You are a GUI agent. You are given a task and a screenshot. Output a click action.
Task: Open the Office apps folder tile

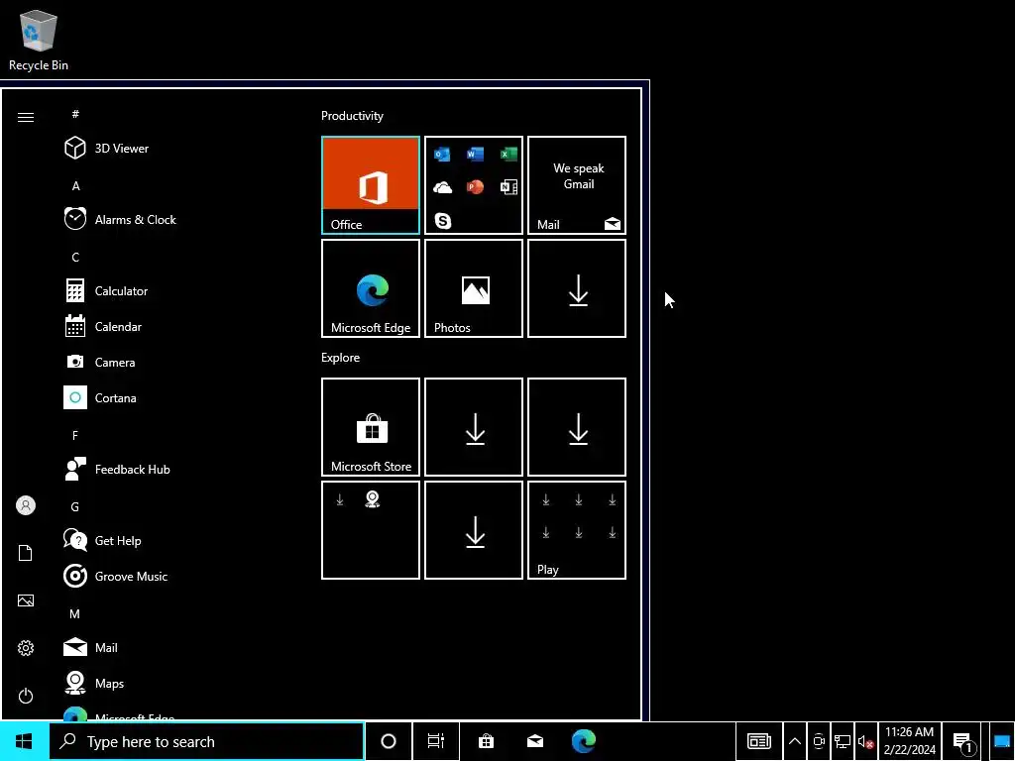(x=473, y=185)
